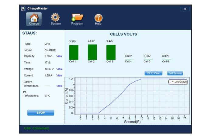Click the Program folder icon
This screenshot has width=211, height=137.
tap(77, 19)
